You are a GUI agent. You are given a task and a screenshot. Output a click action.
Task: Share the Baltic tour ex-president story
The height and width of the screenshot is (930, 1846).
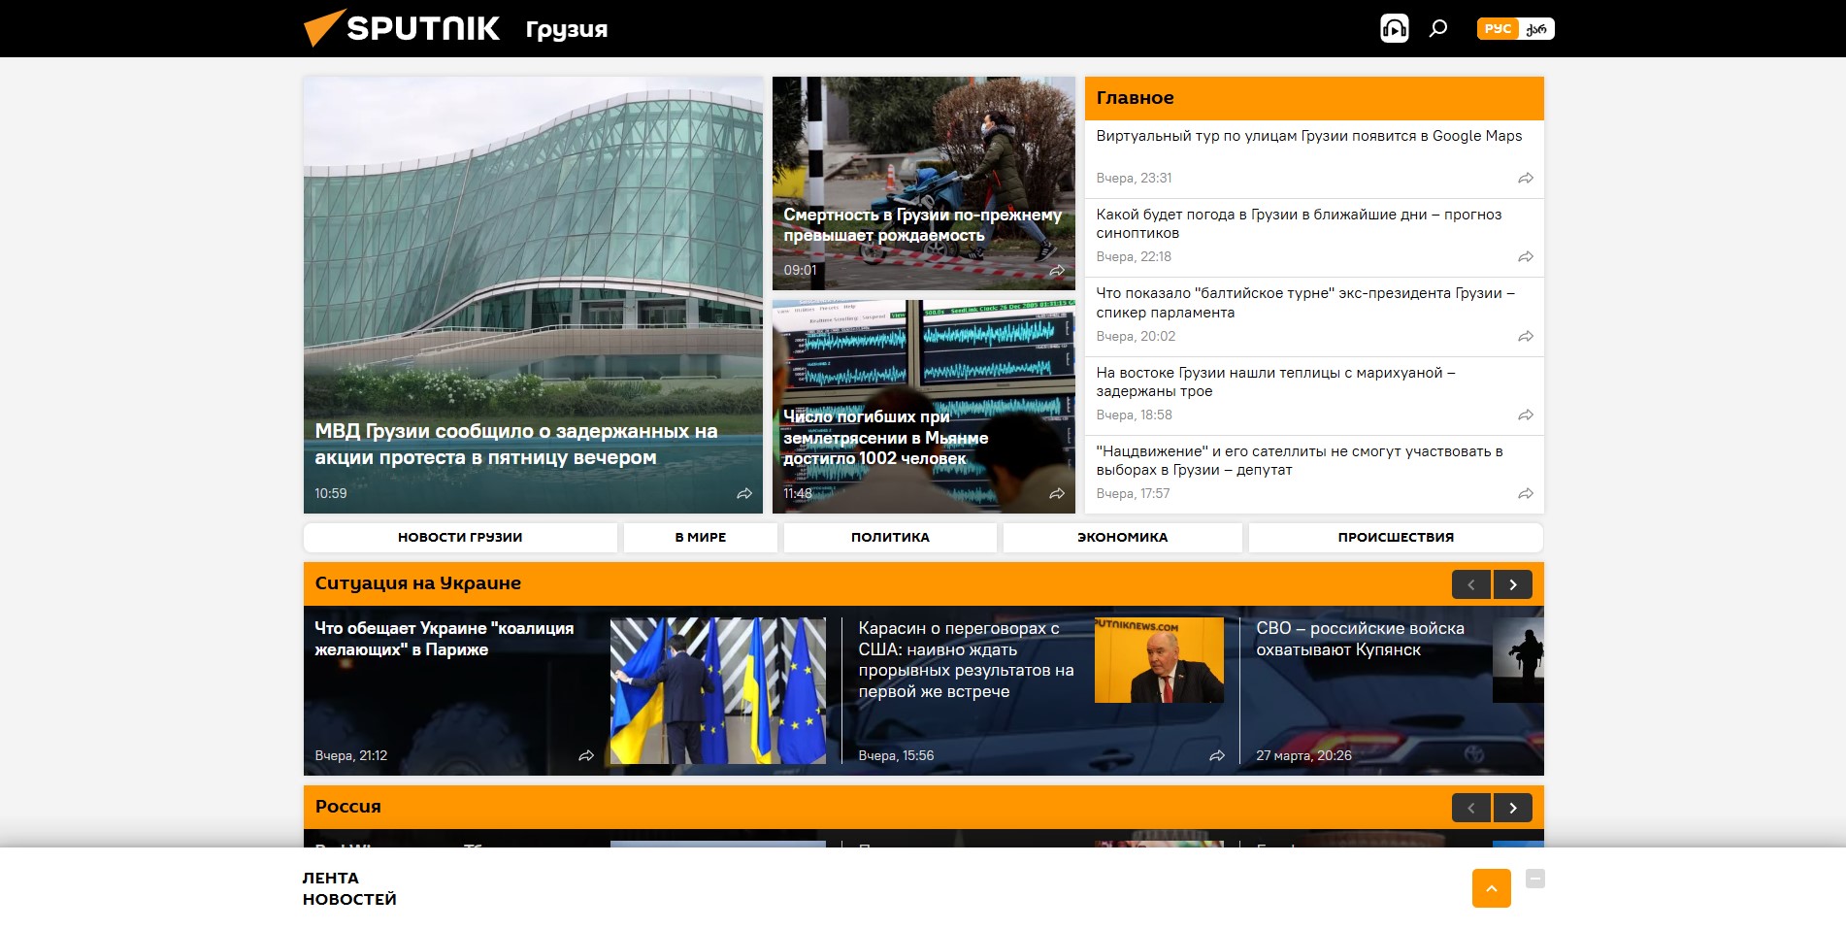tap(1526, 337)
